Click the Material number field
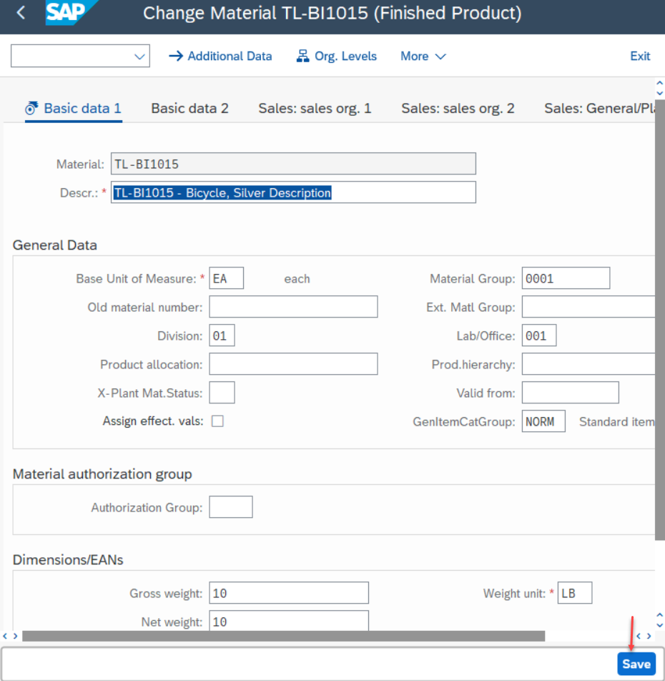 (293, 164)
